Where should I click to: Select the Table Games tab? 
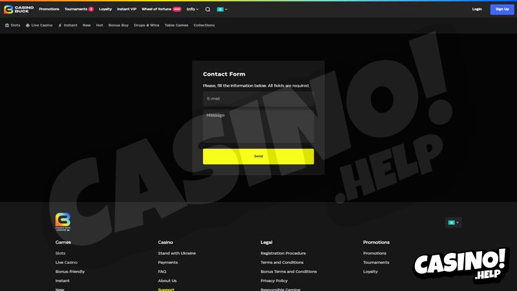(x=176, y=25)
